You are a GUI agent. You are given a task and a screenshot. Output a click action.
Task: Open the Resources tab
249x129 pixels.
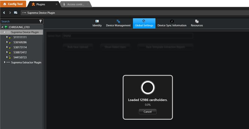click(197, 23)
